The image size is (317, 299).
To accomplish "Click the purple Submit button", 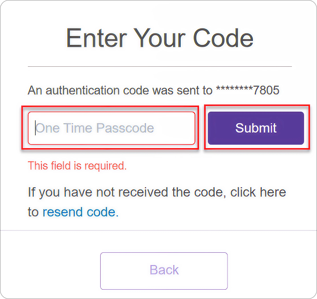I will (256, 128).
